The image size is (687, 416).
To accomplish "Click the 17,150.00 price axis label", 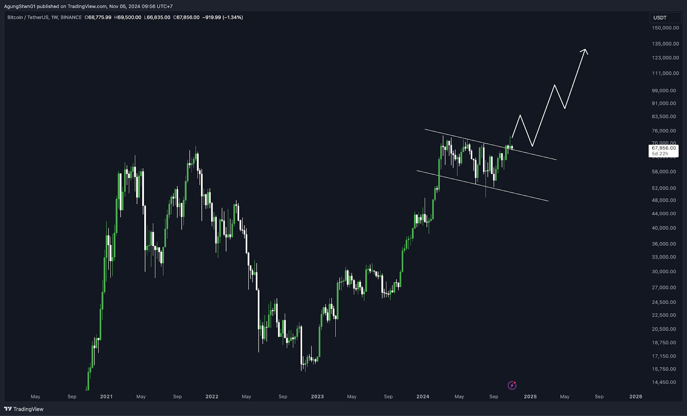I will click(x=664, y=356).
